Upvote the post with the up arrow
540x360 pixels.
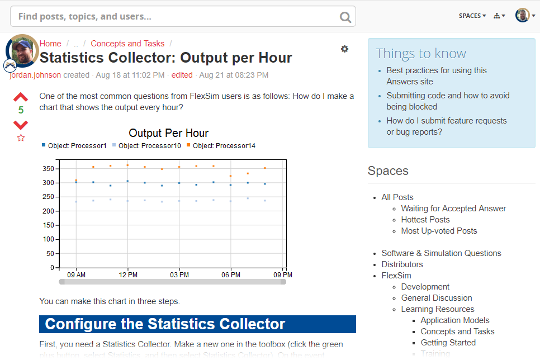[x=21, y=97]
